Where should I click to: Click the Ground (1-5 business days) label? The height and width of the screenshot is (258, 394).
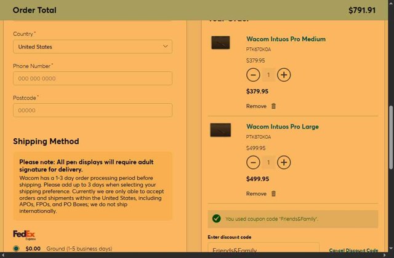coord(79,249)
